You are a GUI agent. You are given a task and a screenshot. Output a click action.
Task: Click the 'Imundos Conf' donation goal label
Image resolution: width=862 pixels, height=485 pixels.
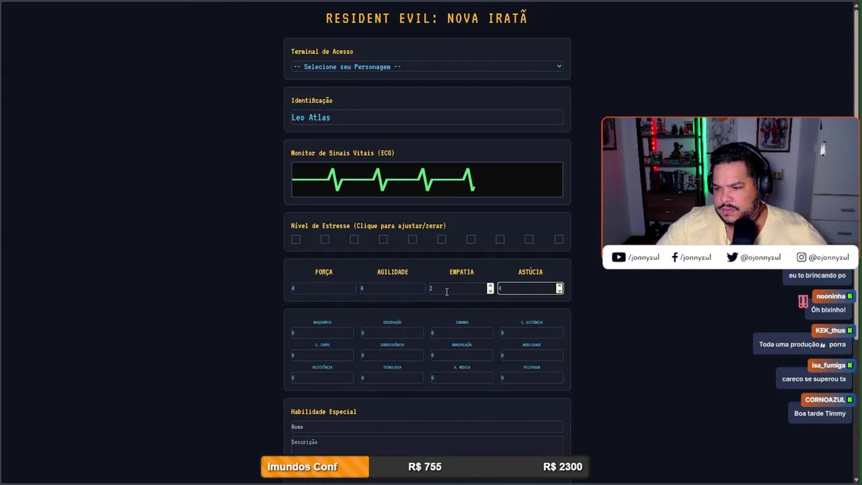click(x=302, y=467)
